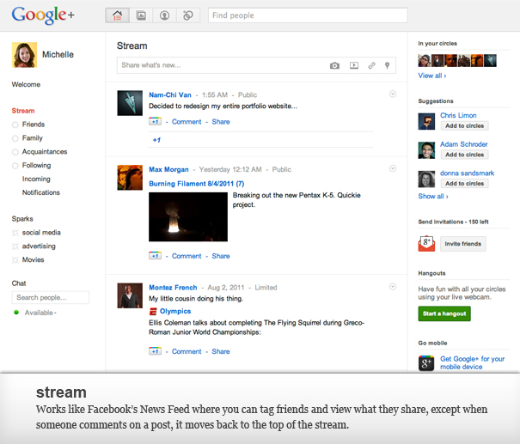This screenshot has height=444, width=520.
Task: Open options dropdown on Nam-Chi Van's post
Action: tap(392, 94)
